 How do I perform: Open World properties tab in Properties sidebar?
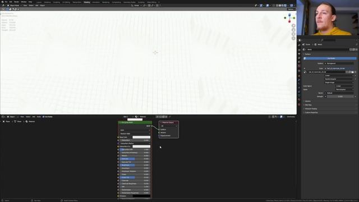[299, 66]
